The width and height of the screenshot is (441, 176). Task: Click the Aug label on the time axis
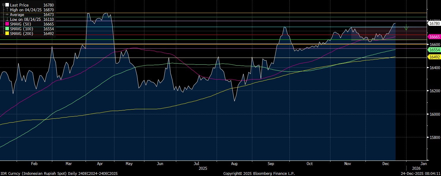point(234,164)
